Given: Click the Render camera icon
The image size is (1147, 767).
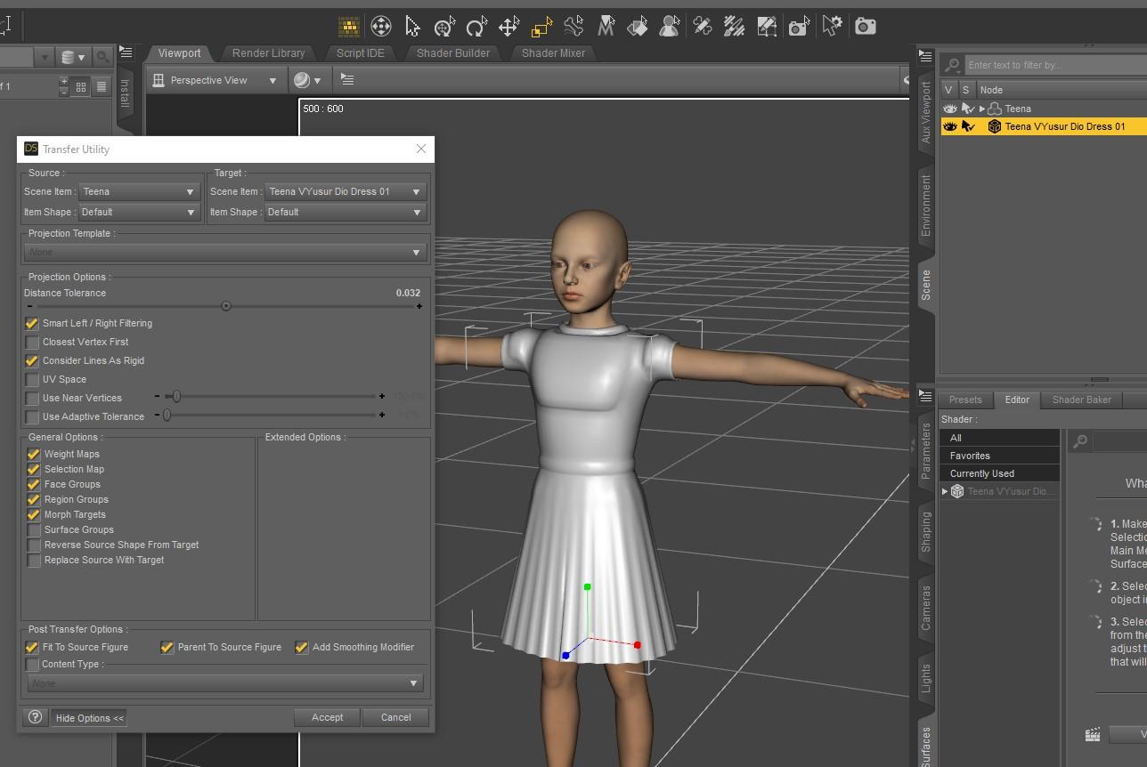Looking at the screenshot, I should [x=865, y=27].
